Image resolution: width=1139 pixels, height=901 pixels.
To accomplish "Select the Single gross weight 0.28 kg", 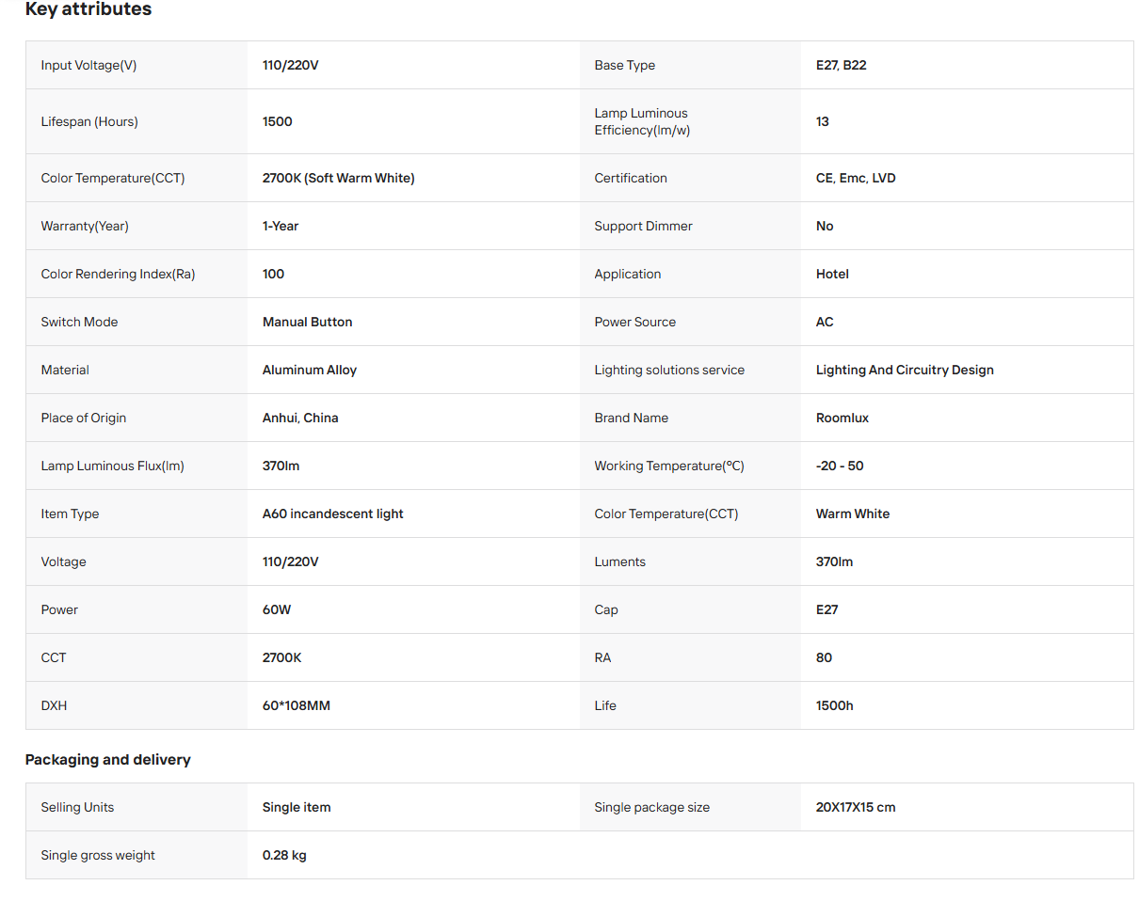I will (284, 855).
